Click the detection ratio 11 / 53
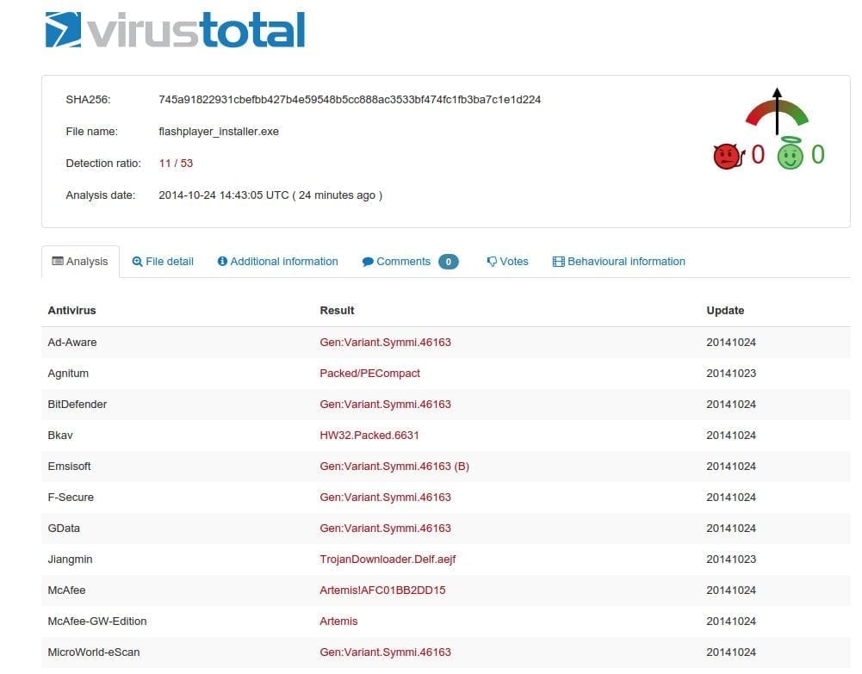This screenshot has height=674, width=862. click(x=176, y=164)
